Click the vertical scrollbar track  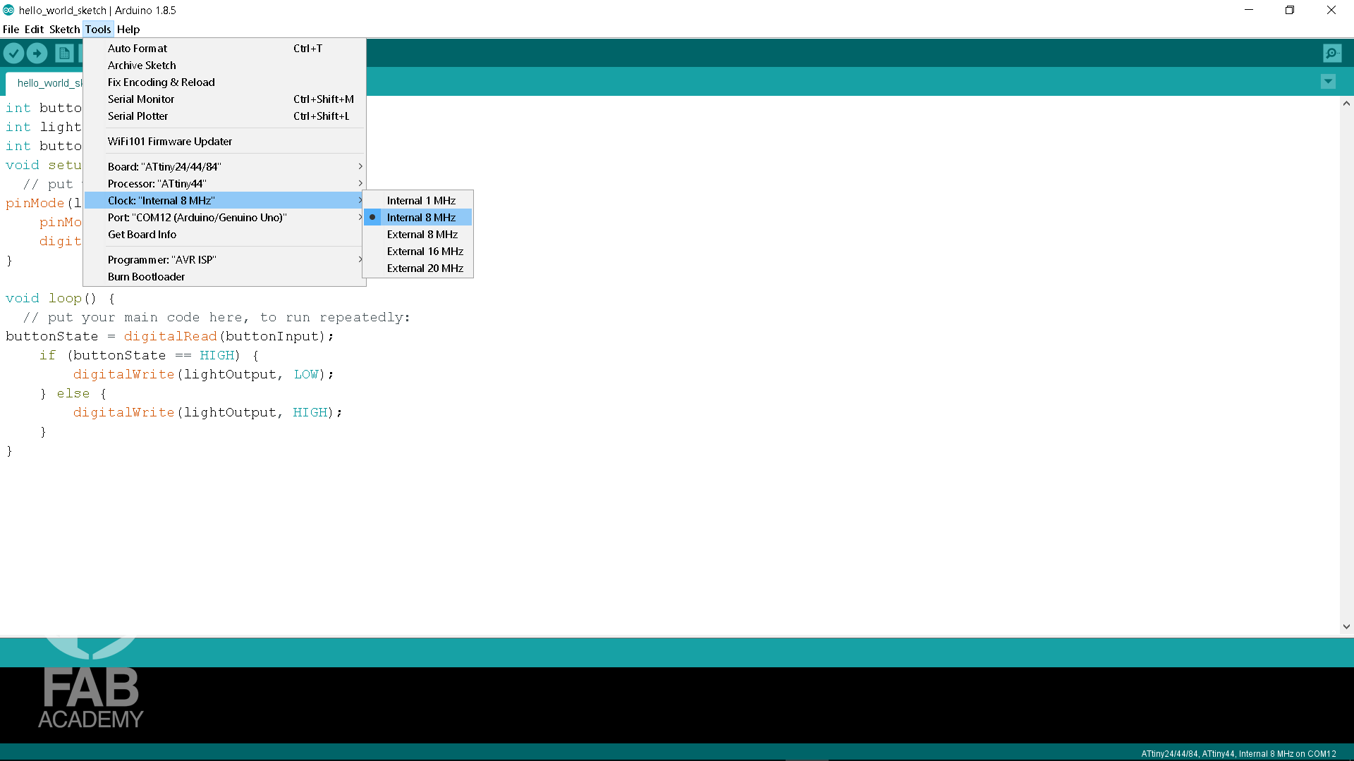(x=1346, y=365)
